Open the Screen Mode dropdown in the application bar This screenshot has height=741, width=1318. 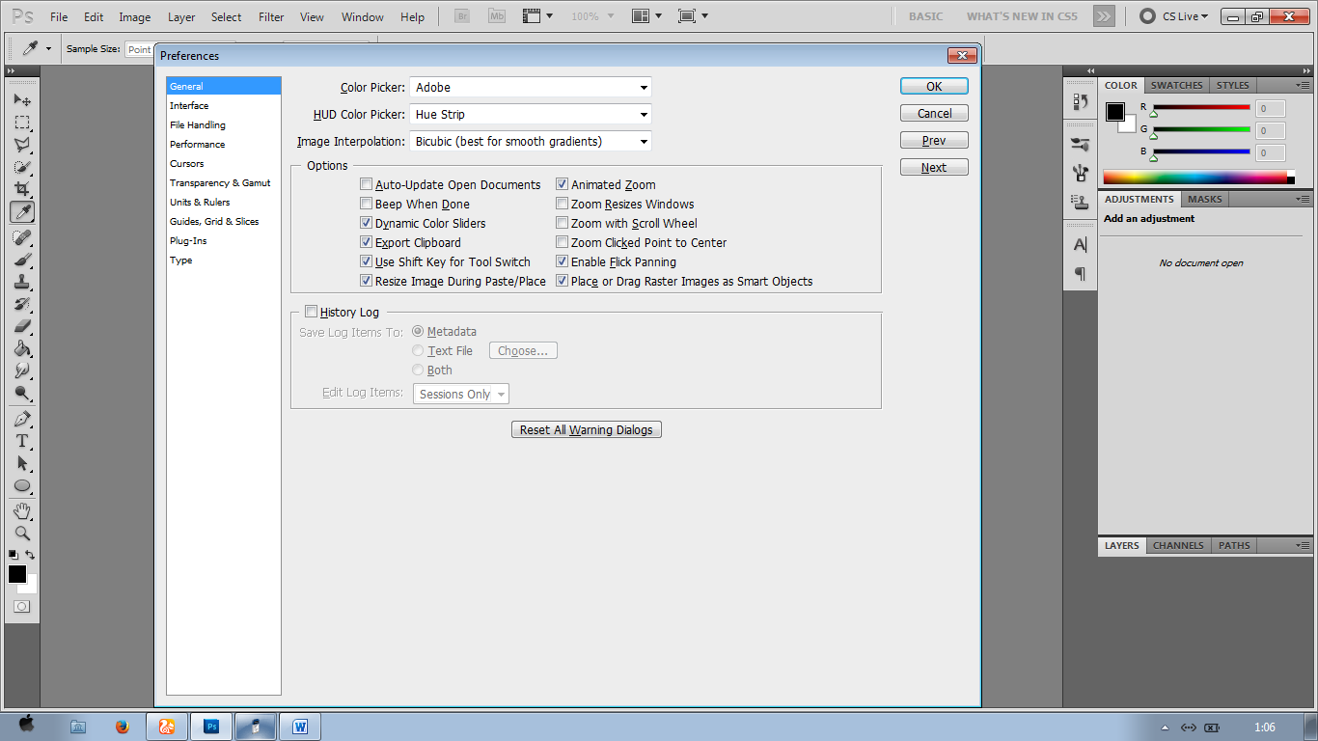coord(693,16)
